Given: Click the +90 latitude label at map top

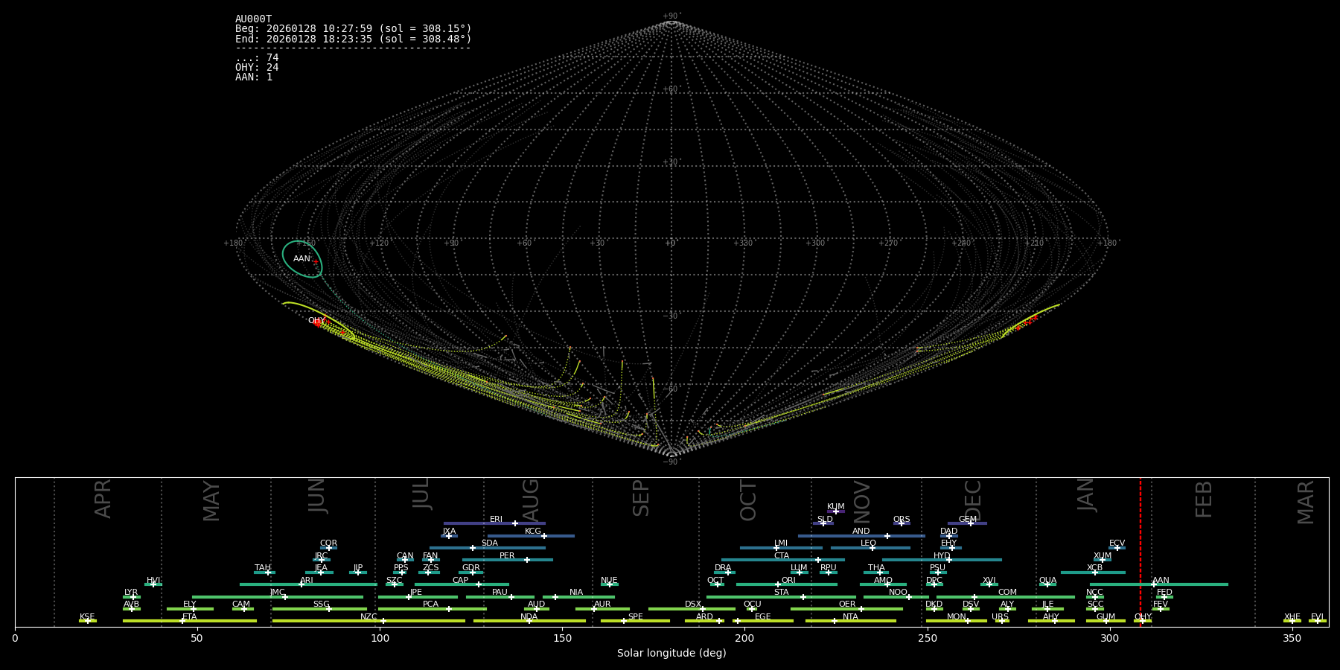Looking at the screenshot, I should click(x=671, y=16).
